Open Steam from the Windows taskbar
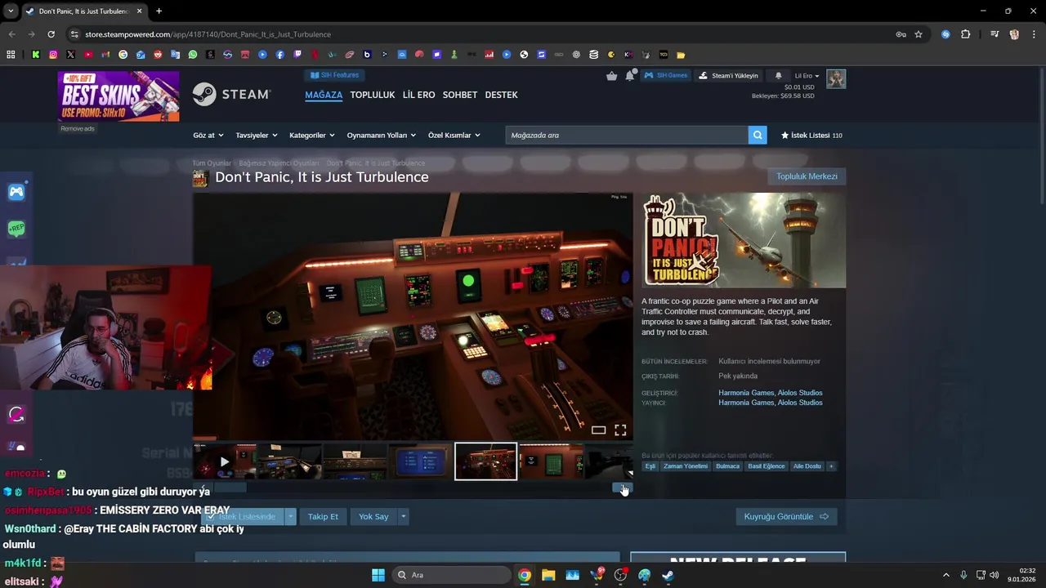This screenshot has height=588, width=1046. click(668, 575)
